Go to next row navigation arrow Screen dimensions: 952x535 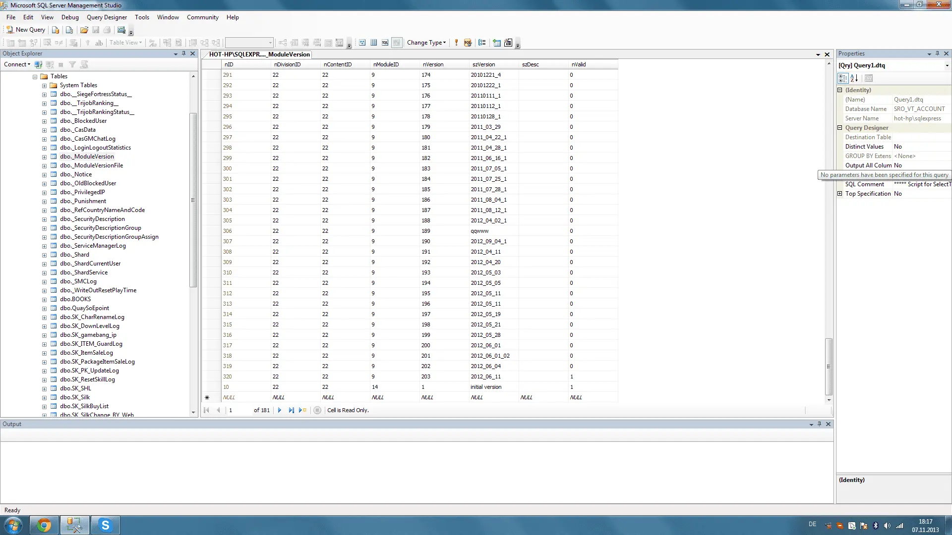tap(280, 410)
